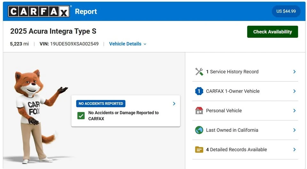Click No Accidents or Damage Reported text
This screenshot has width=307, height=169.
(x=123, y=116)
